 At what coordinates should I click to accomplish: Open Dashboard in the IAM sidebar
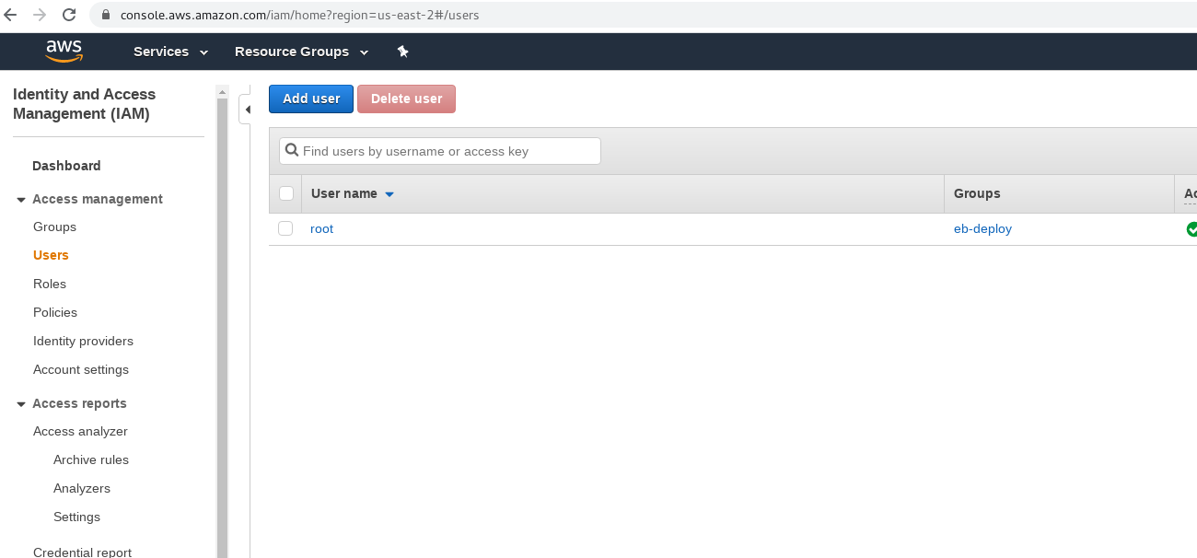pyautogui.click(x=66, y=166)
